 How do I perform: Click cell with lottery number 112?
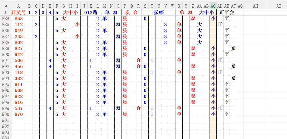point(18,24)
